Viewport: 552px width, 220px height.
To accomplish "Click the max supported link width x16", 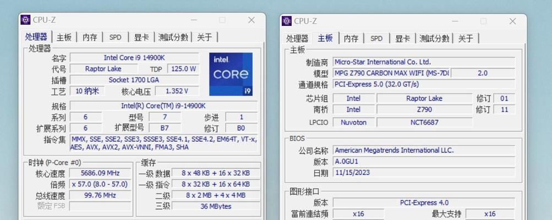I will click(490, 213).
